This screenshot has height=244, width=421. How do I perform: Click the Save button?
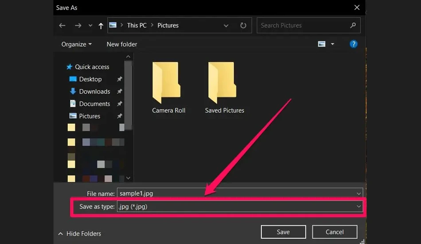[283, 232]
